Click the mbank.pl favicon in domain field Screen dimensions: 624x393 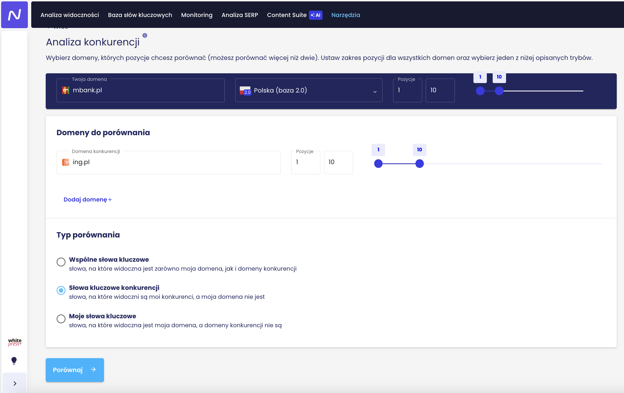point(66,90)
